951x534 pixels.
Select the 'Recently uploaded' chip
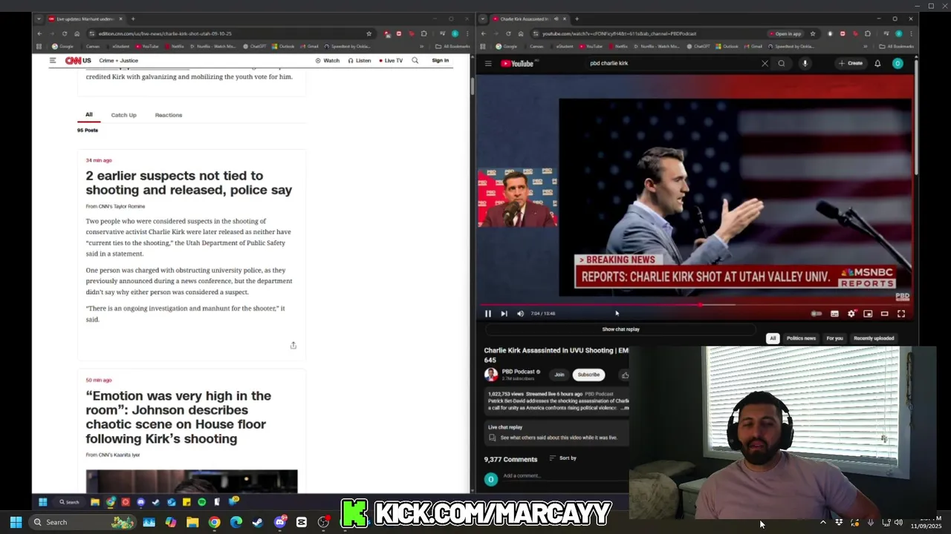point(874,338)
